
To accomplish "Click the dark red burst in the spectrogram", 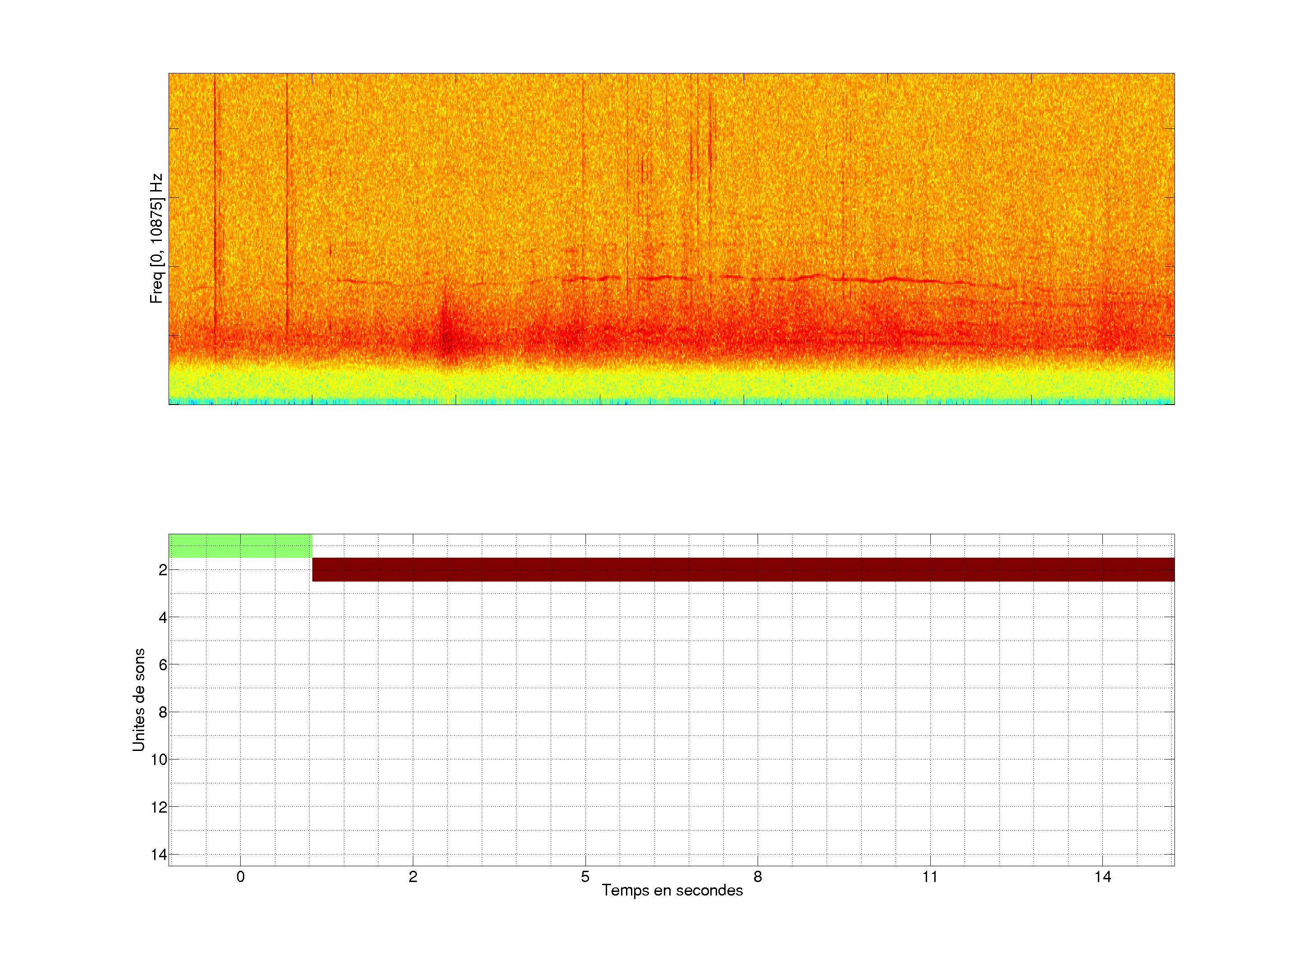I will 447,339.
